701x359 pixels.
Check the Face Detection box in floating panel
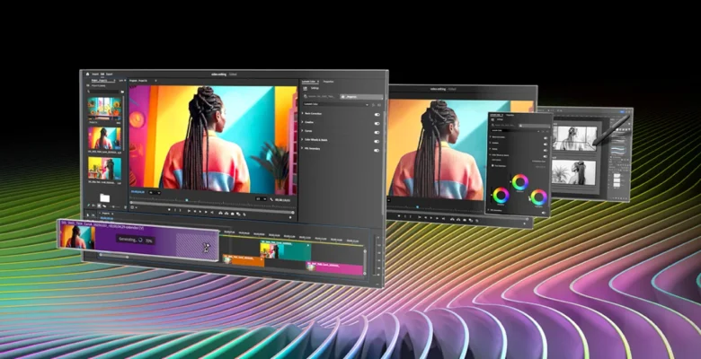[x=492, y=166]
